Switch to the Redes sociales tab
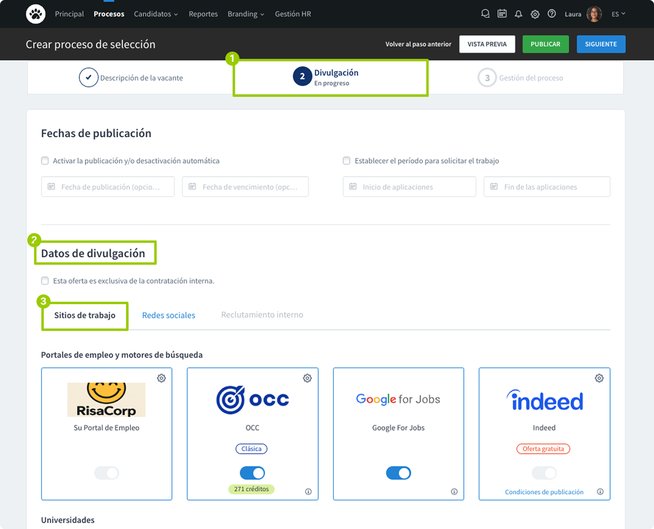 pos(168,315)
